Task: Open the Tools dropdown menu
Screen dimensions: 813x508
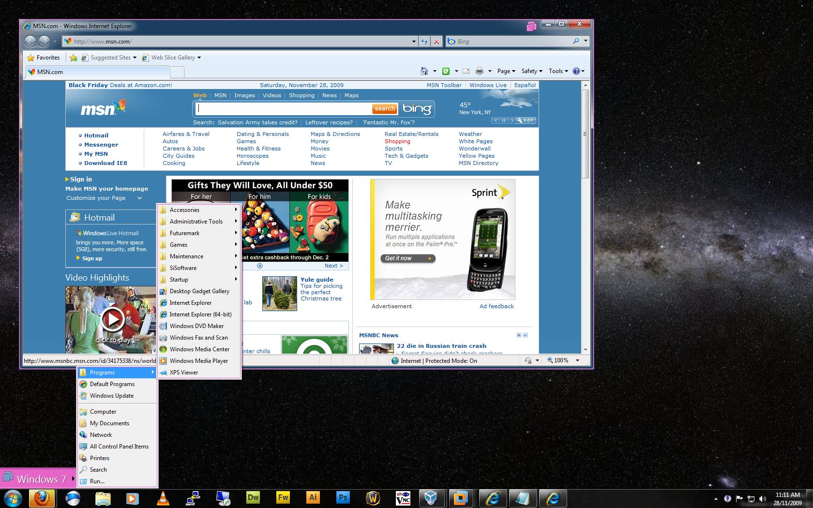Action: [558, 71]
